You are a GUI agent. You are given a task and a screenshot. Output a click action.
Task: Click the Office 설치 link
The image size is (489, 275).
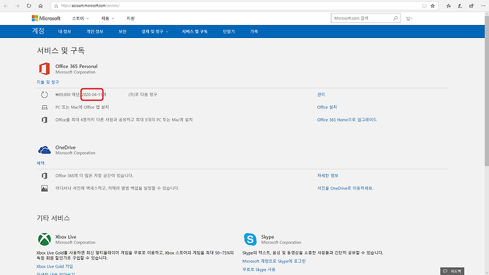[327, 107]
